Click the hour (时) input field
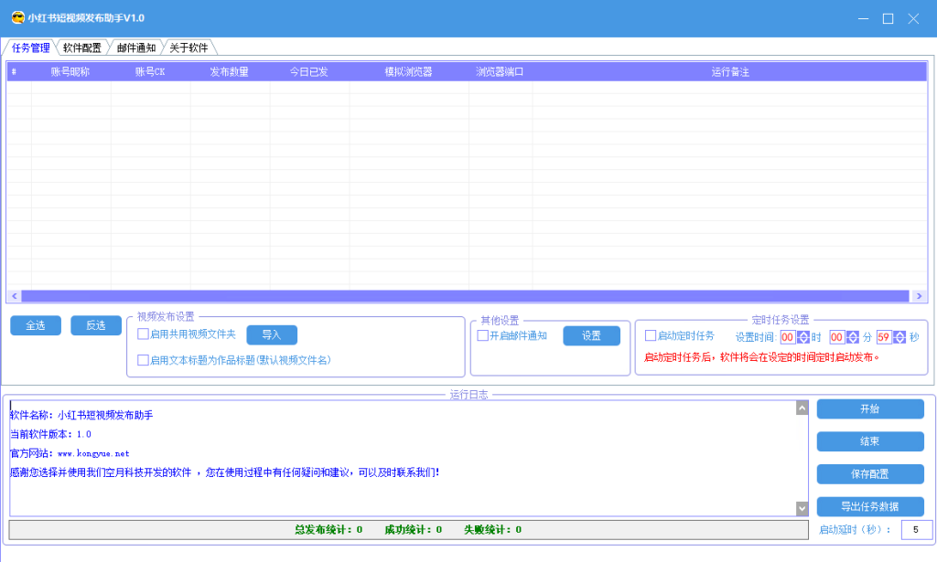The height and width of the screenshot is (562, 937). pyautogui.click(x=788, y=337)
